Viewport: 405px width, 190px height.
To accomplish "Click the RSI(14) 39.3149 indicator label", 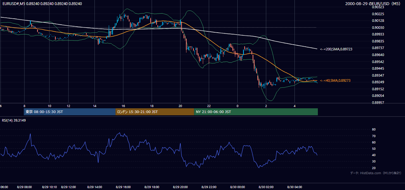I will tap(14, 120).
